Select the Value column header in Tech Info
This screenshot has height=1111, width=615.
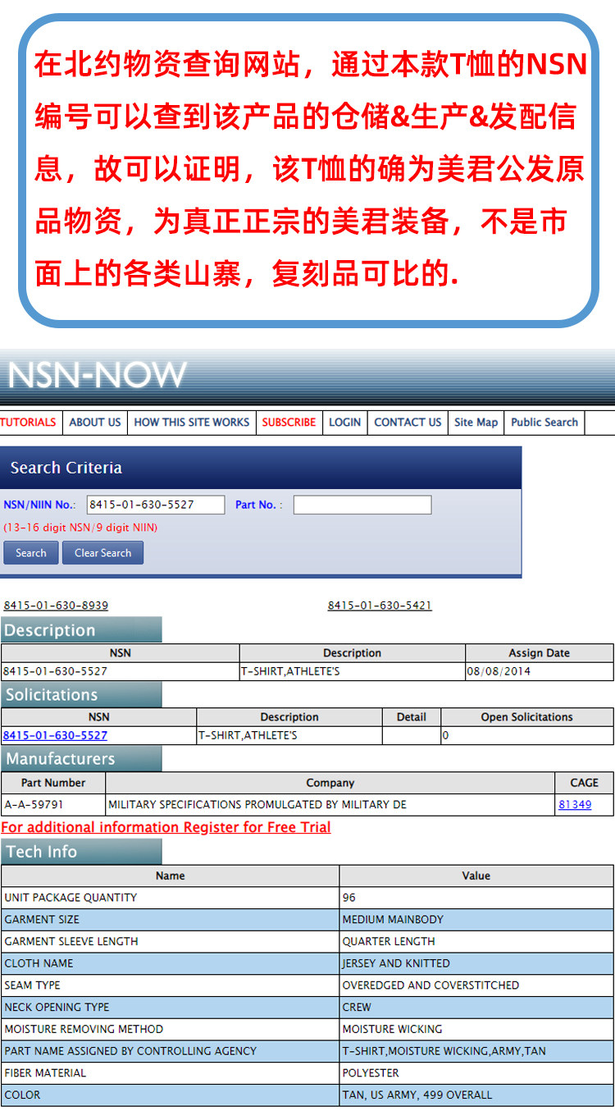pos(476,876)
